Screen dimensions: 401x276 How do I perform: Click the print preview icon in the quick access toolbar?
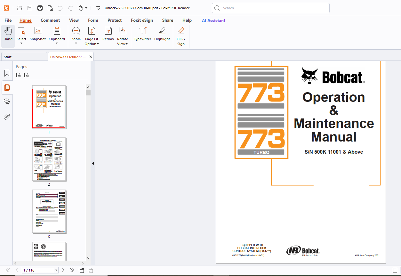[50, 8]
